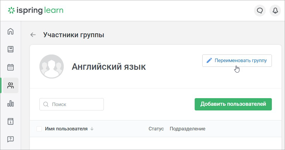Screen dimensions: 285x150
Task: Focus the Поиск search field
Action: coord(72,104)
